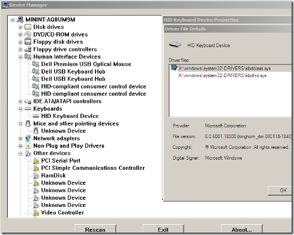Click the Exit button
The height and width of the screenshot is (235, 294).
click(163, 229)
